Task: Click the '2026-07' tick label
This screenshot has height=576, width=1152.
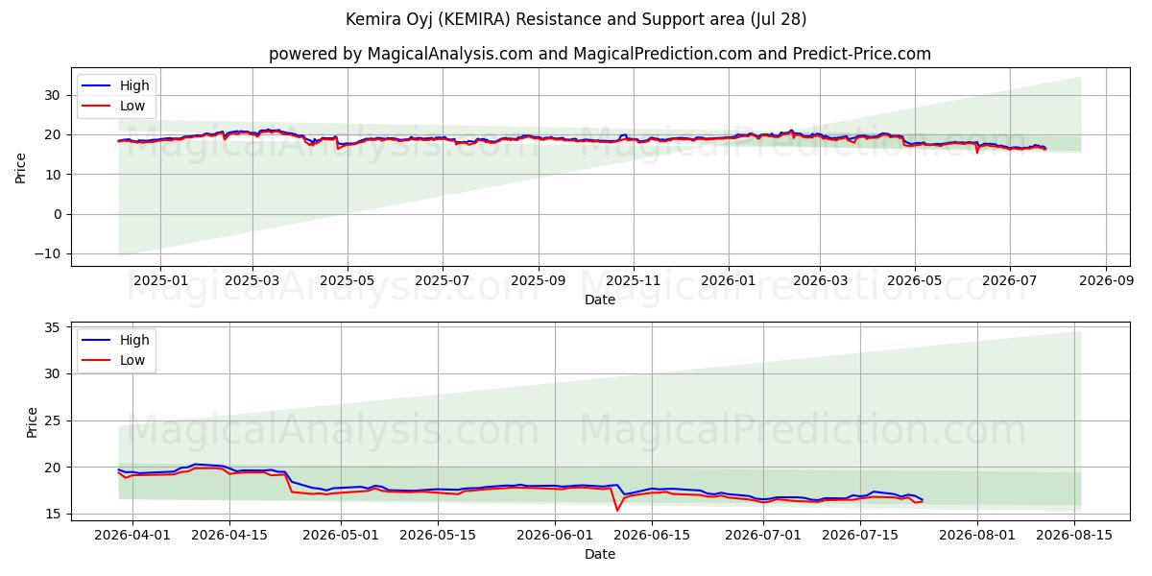Action: (1010, 281)
